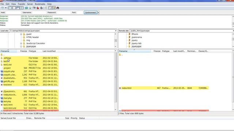Select test1.old folder icon in local list
This screenshot has width=234, height=131.
1,65
